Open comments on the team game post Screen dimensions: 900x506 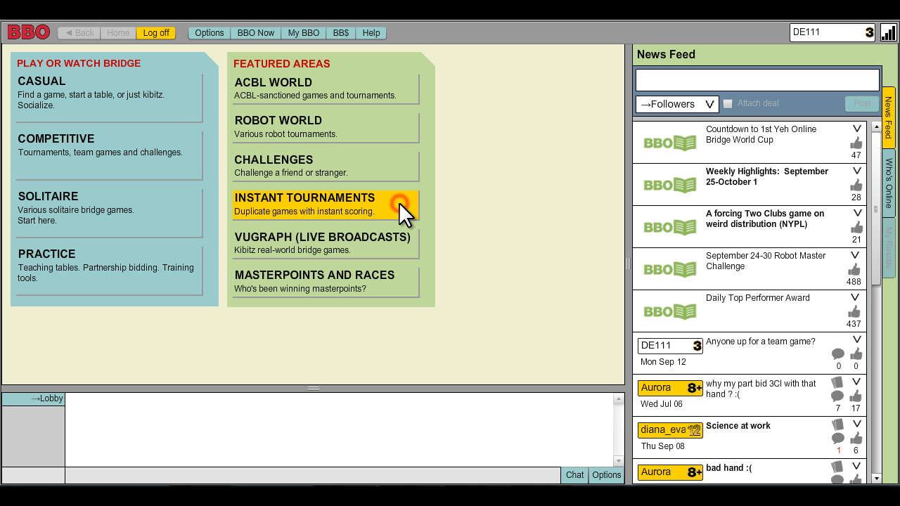tap(838, 354)
